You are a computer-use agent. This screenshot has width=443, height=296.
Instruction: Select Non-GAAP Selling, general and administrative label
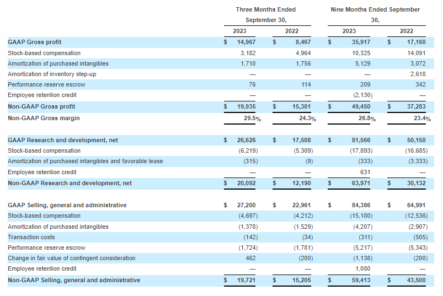[74, 280]
